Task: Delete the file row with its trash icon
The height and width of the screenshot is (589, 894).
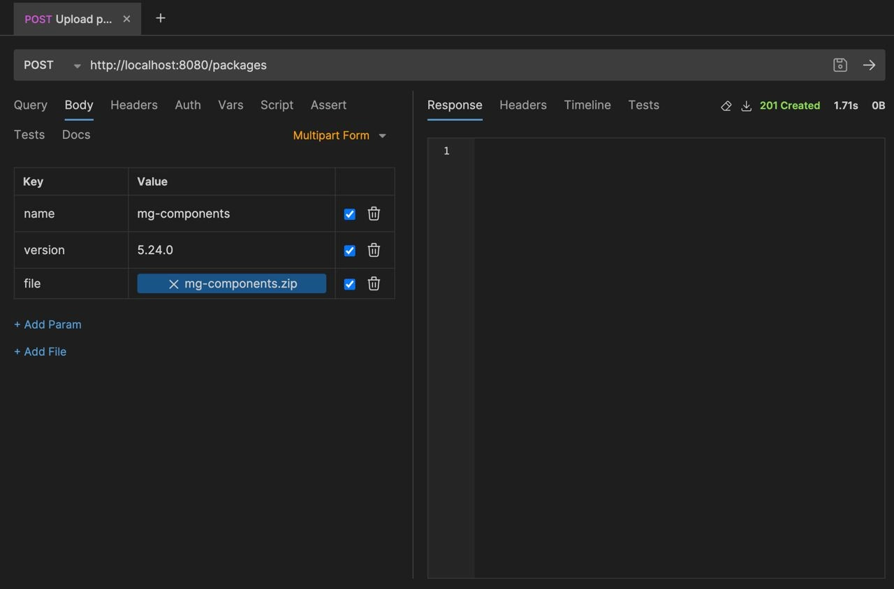Action: click(x=374, y=283)
